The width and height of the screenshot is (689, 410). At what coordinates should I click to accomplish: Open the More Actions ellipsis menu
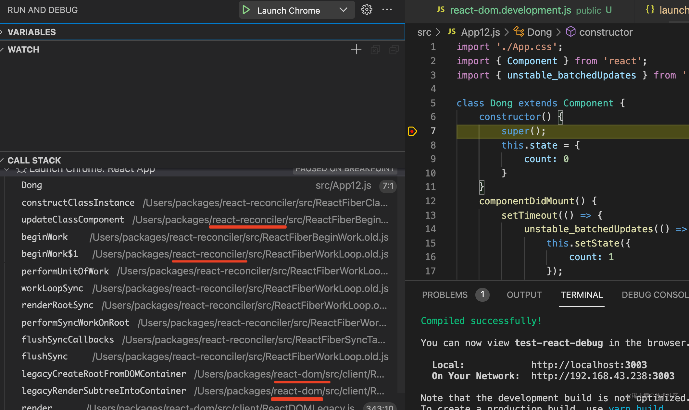(387, 10)
